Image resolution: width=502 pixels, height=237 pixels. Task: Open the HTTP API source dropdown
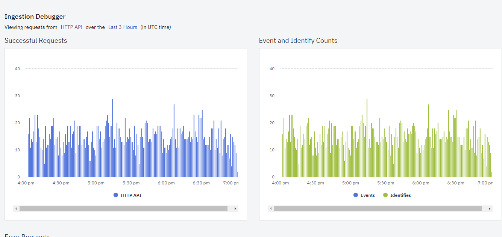pos(71,27)
